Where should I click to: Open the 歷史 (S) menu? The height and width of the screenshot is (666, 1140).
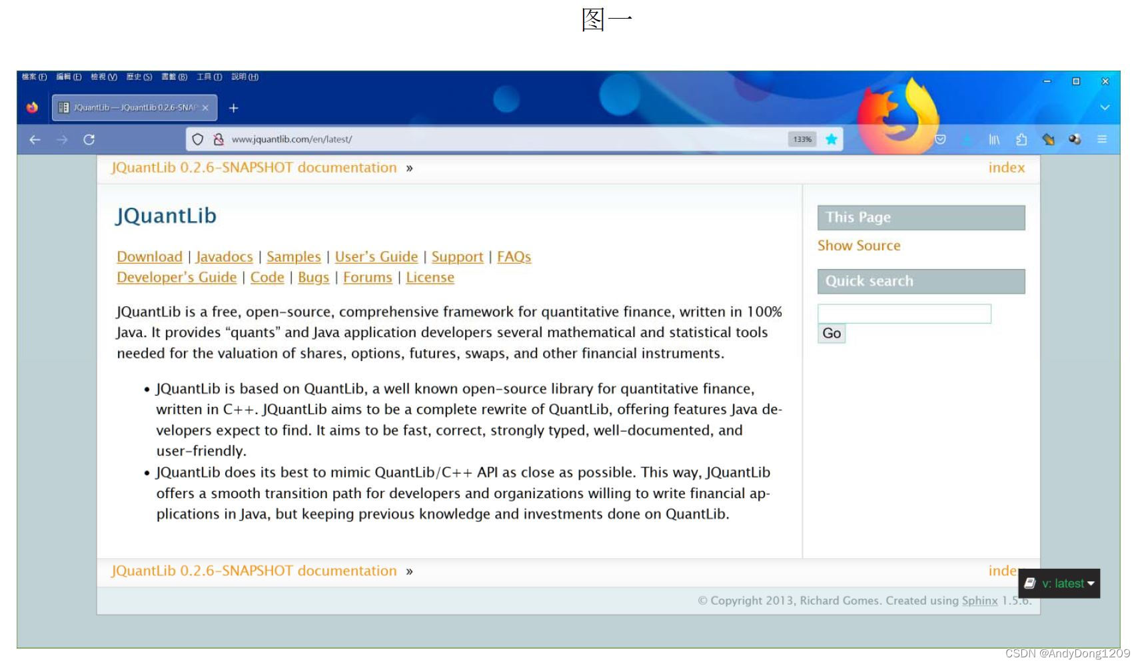pos(139,77)
